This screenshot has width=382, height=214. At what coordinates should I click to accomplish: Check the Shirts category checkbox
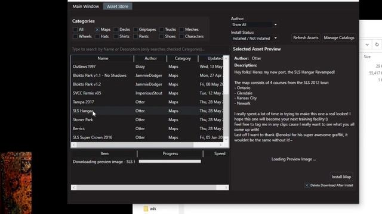click(116, 36)
